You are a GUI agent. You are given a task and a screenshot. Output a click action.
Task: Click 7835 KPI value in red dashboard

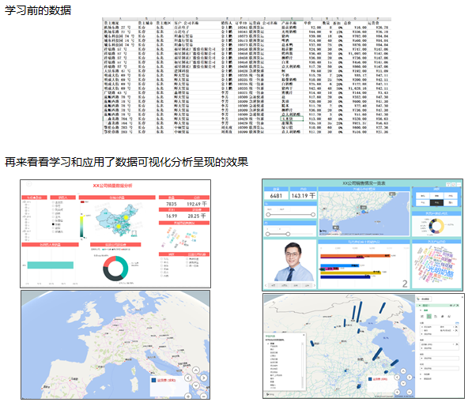tap(172, 205)
